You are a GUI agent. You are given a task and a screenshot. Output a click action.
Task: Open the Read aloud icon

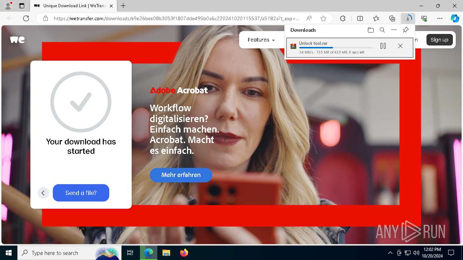point(309,18)
